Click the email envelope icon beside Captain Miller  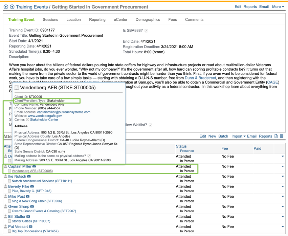(34, 166)
